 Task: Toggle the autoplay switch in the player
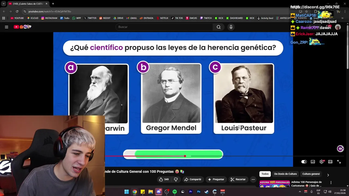[x=304, y=162]
